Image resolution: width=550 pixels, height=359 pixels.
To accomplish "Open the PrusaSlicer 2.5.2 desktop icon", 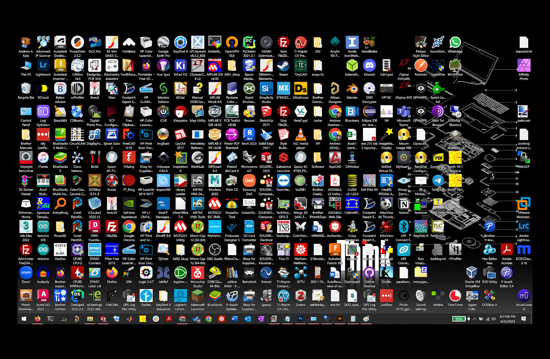I will click(77, 46).
